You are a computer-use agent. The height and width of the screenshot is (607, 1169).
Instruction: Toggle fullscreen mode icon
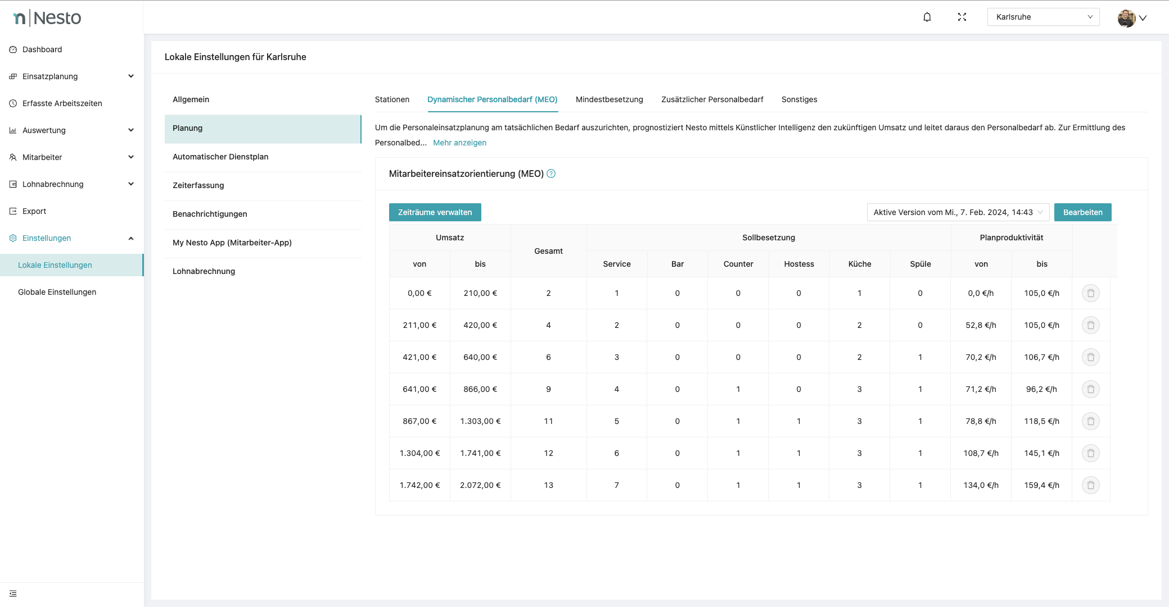(962, 17)
